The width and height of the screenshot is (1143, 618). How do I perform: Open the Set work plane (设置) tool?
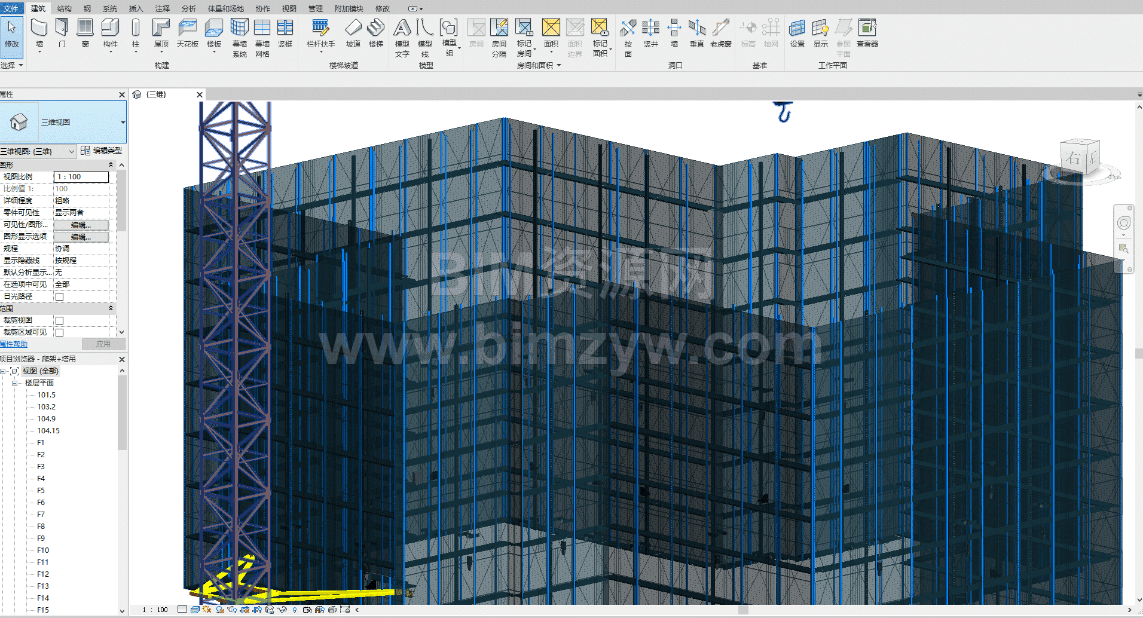(797, 33)
